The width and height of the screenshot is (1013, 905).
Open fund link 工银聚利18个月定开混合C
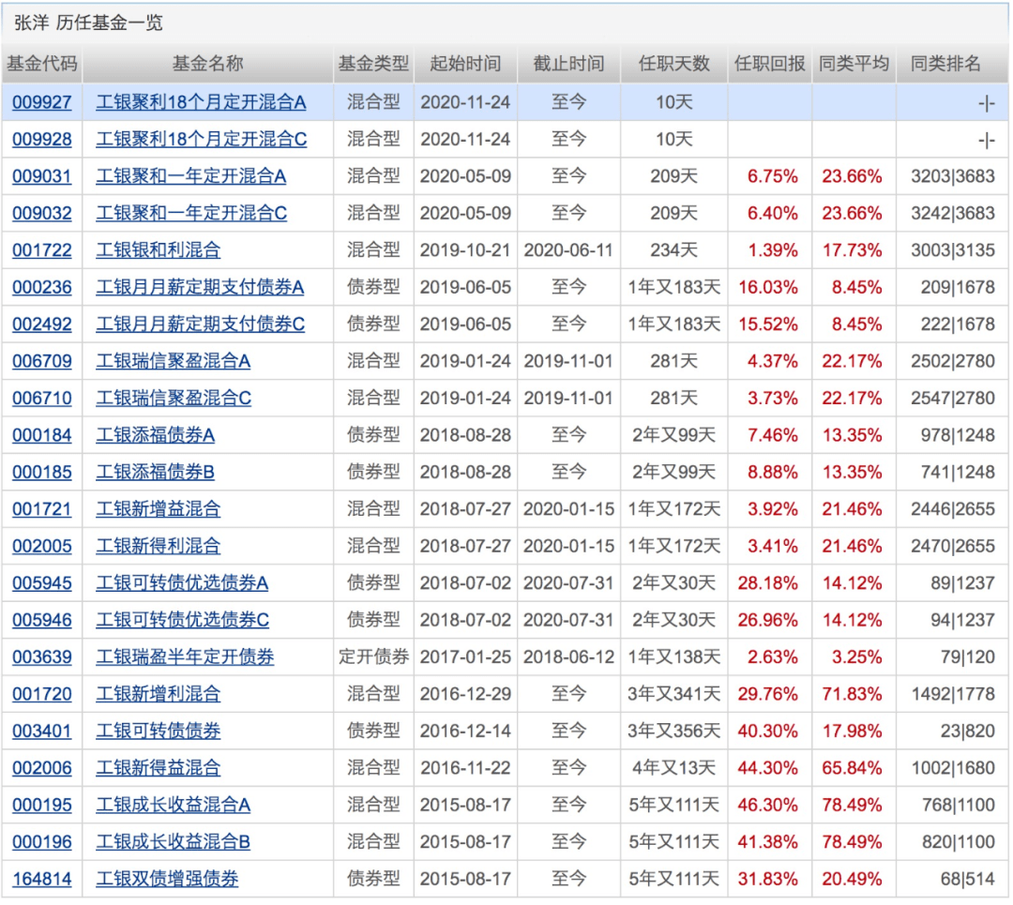coord(202,139)
